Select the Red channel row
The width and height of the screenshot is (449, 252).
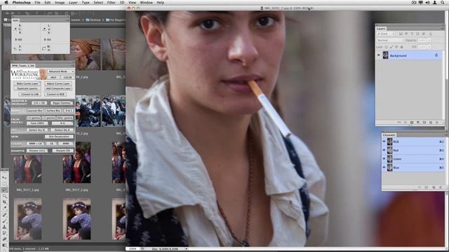[413, 150]
